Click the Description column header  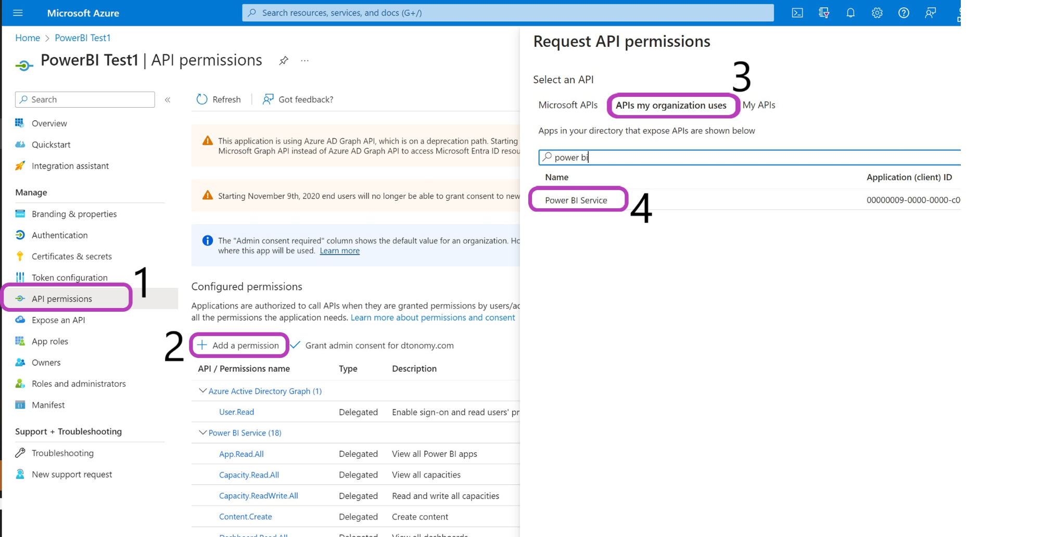(414, 368)
